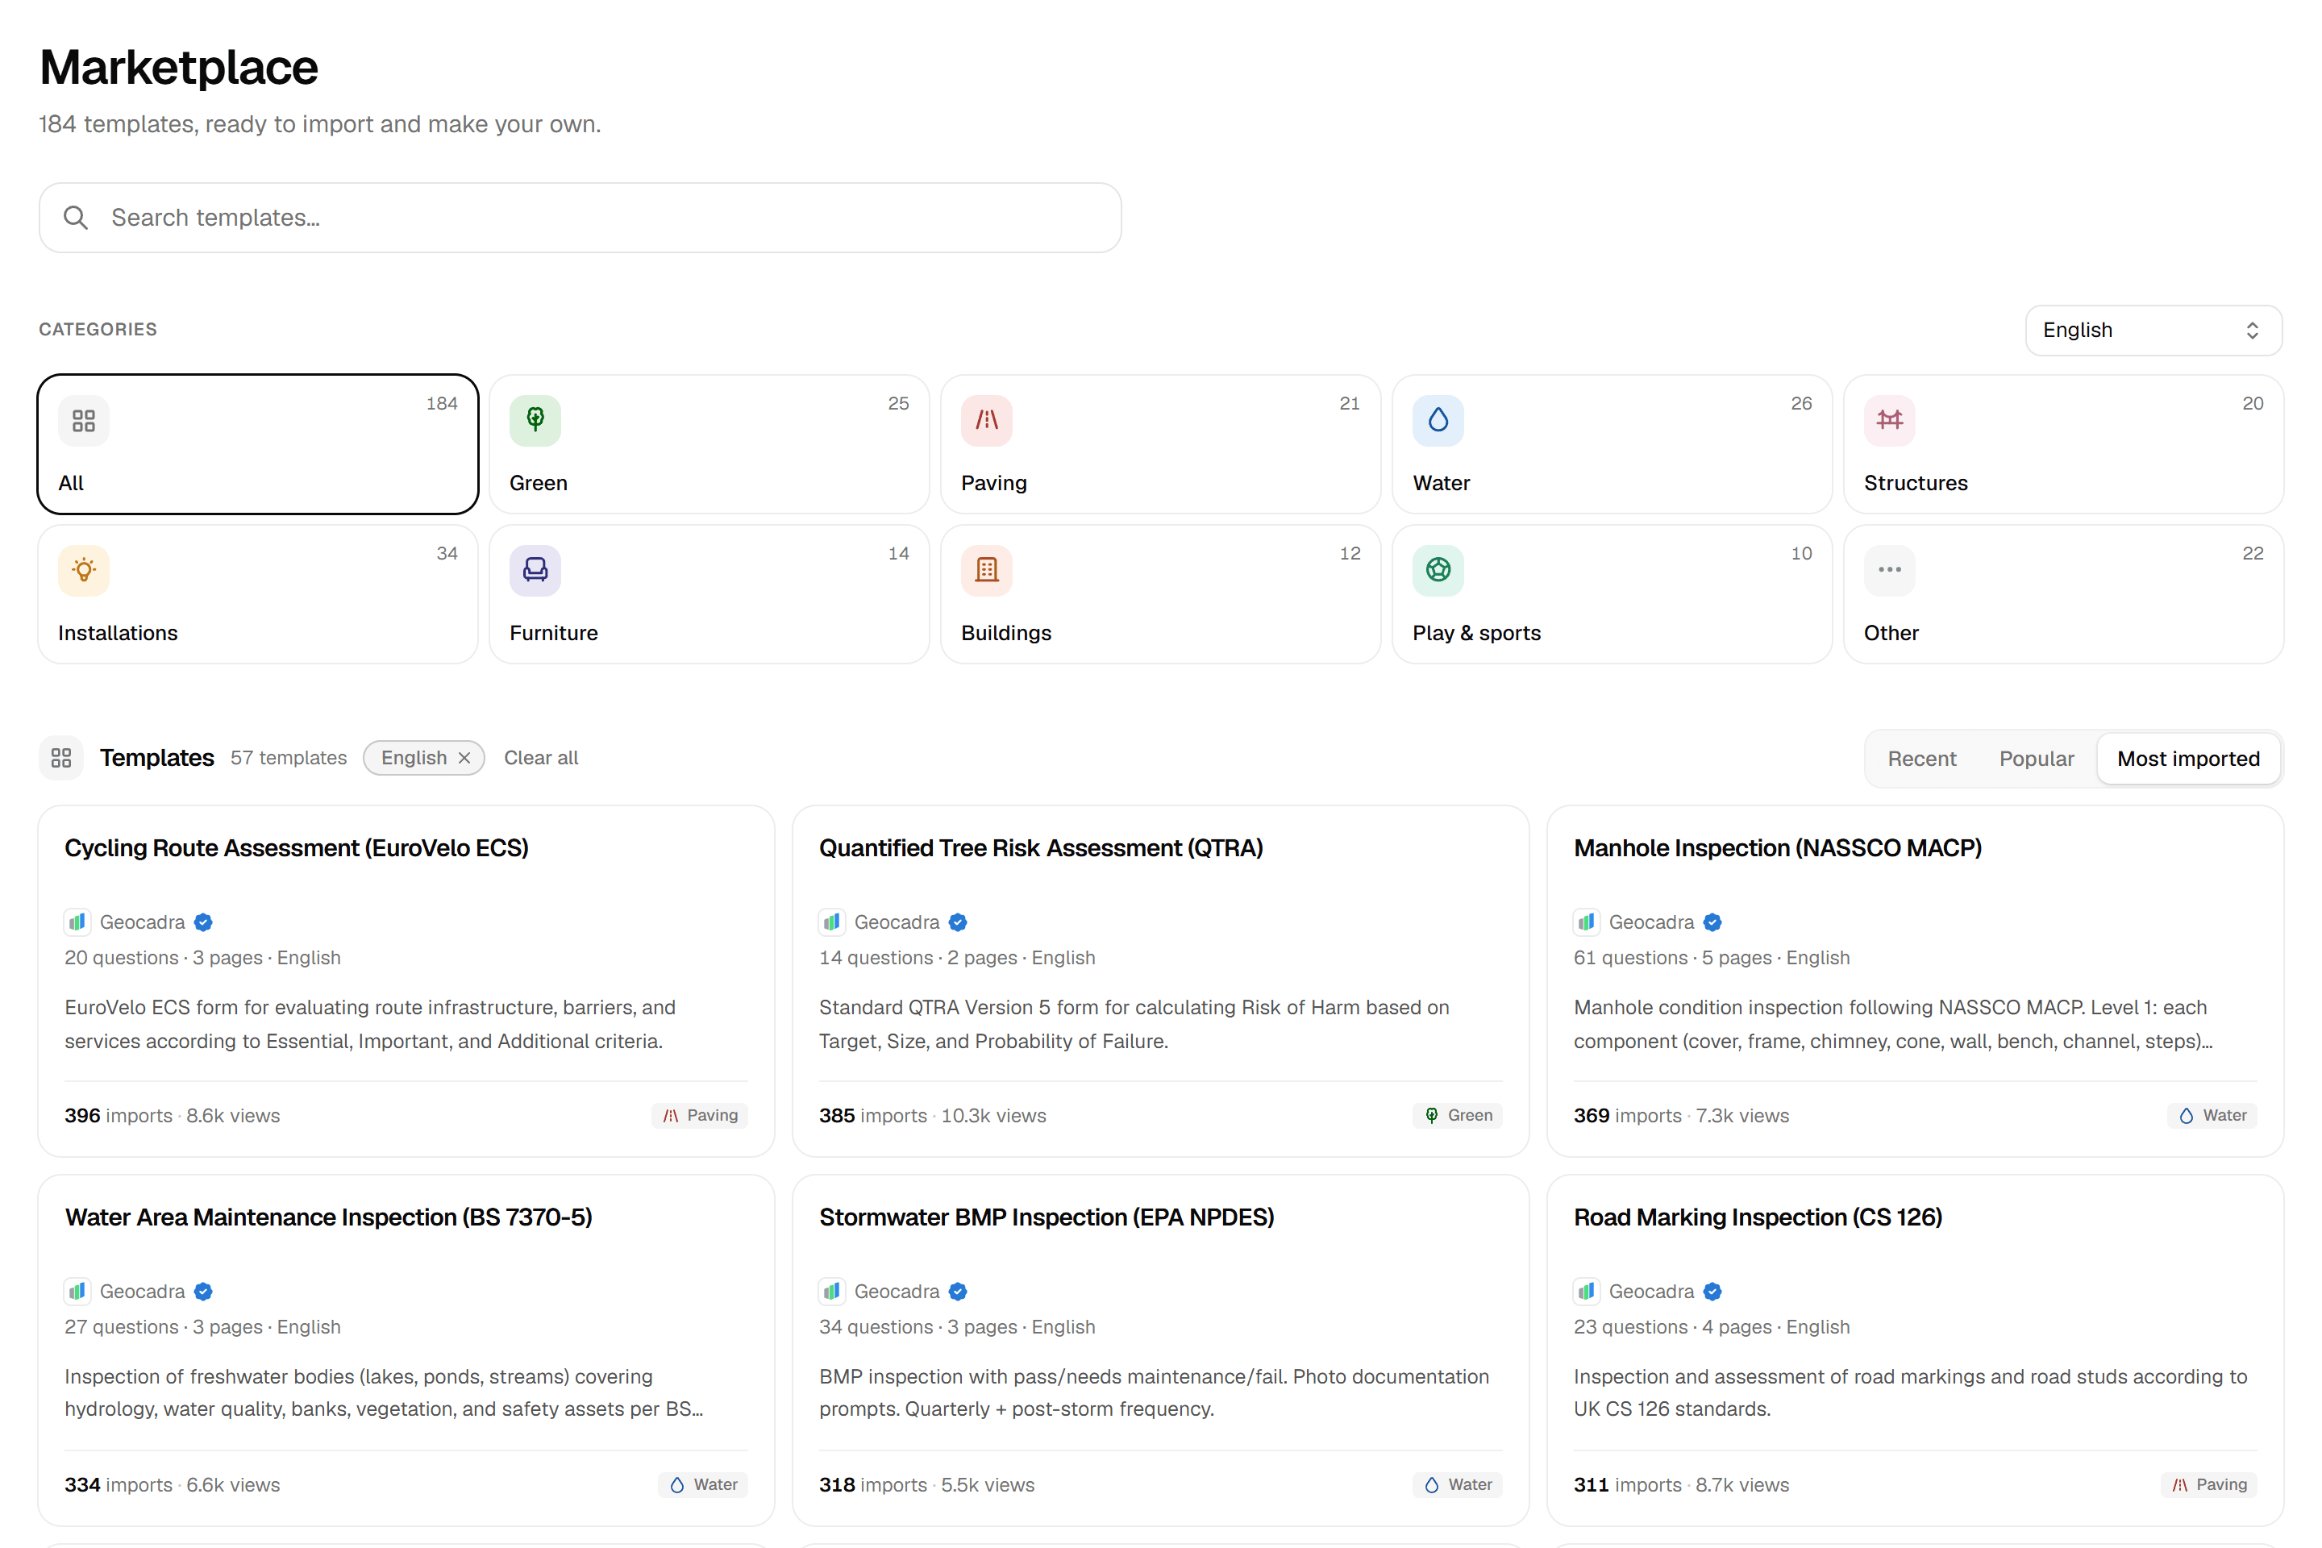Screen dimensions: 2322x1548
Task: Click verified badge on Manhole Inspection card
Action: [1712, 922]
